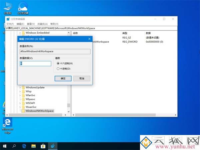200x150 pixels.
Task: Open the Microsoft Edge desktop shortcut
Action: pos(8,126)
